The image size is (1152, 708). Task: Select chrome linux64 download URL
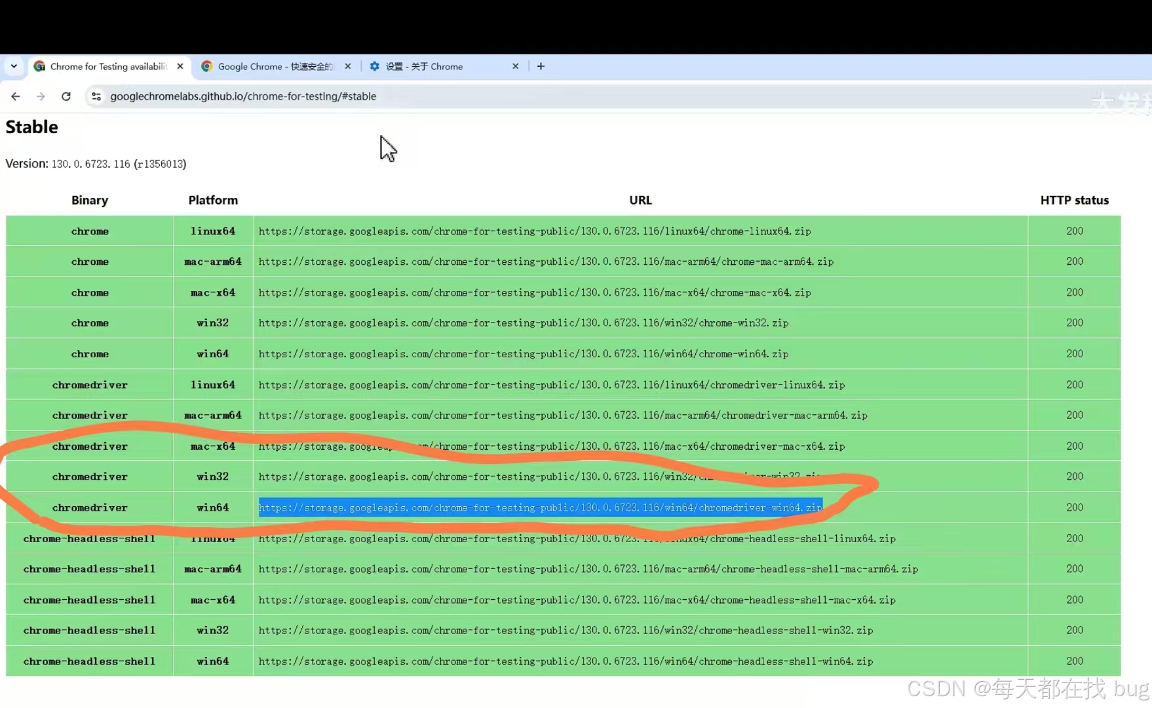(x=535, y=231)
